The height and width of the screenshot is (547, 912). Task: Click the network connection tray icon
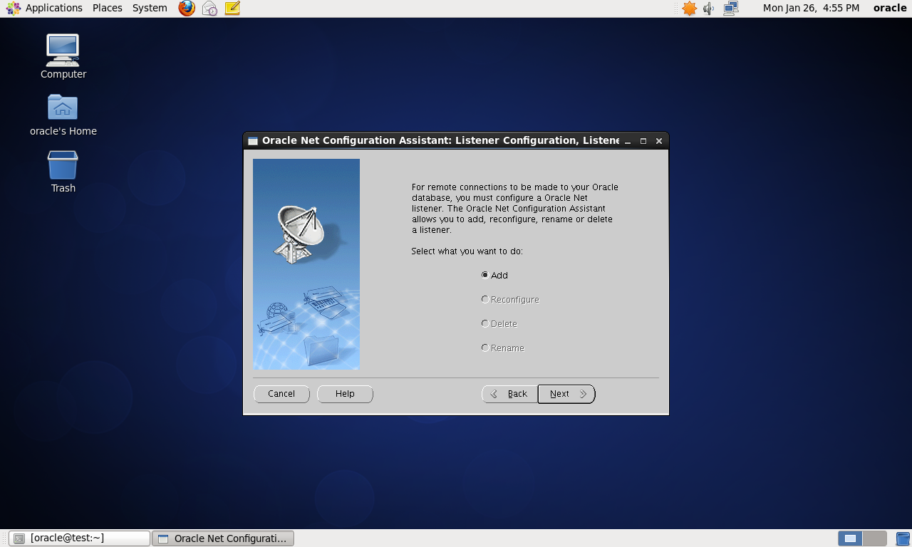tap(731, 9)
